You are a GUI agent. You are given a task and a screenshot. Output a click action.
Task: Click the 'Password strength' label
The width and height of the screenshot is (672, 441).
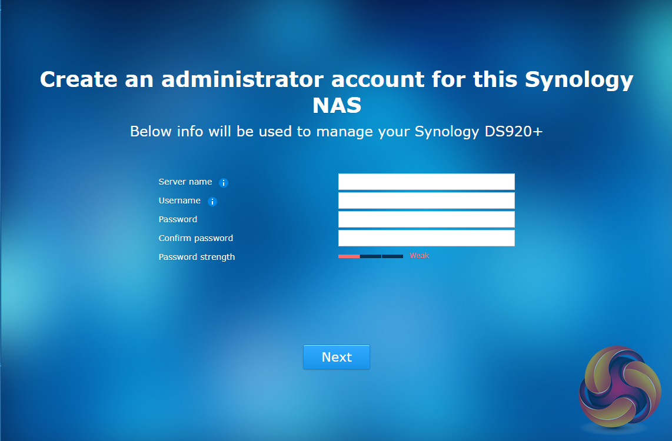pos(197,257)
